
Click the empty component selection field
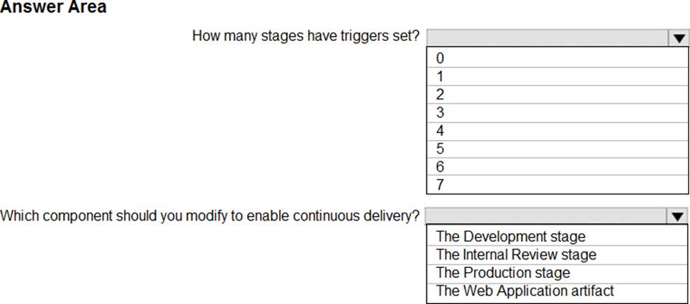click(546, 216)
